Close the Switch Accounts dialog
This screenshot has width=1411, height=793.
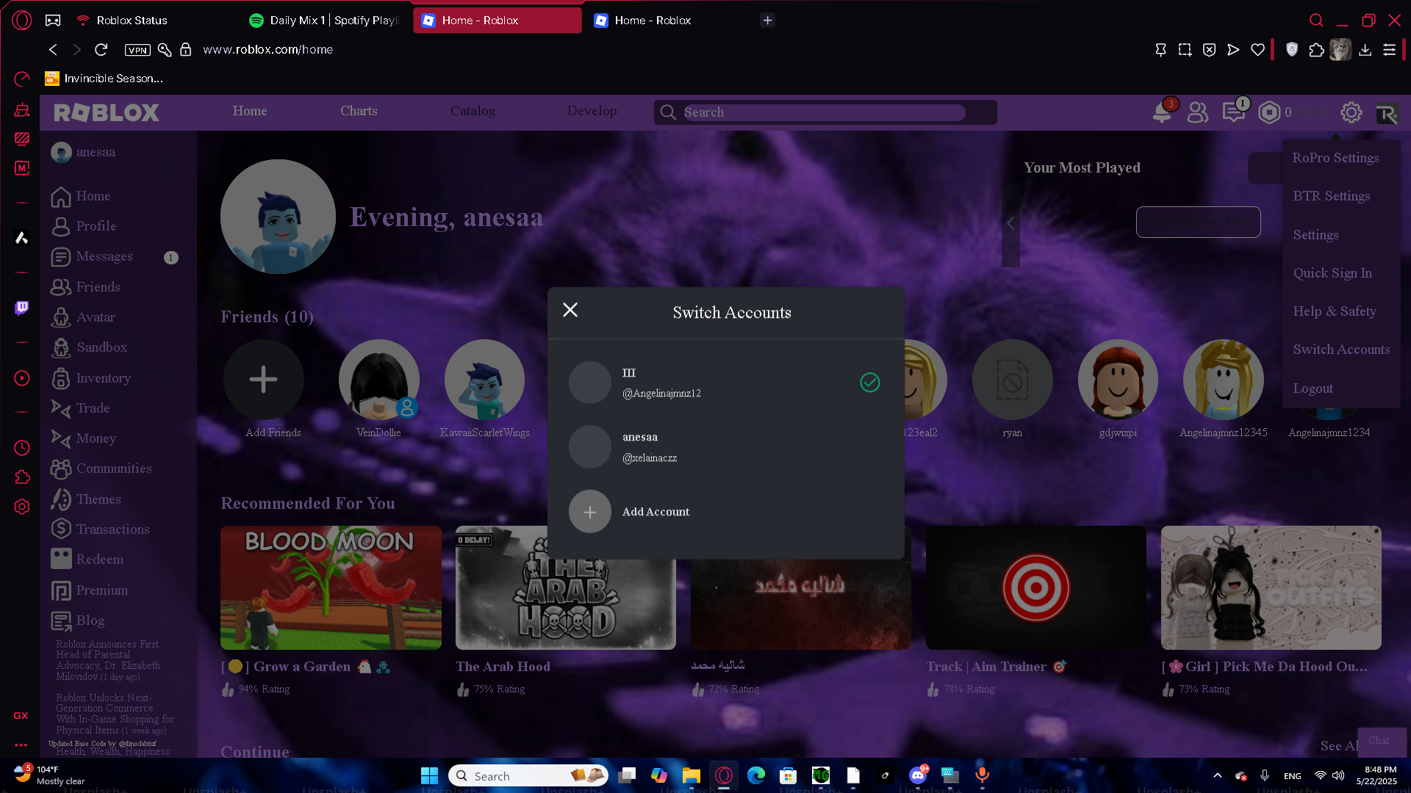(x=570, y=310)
